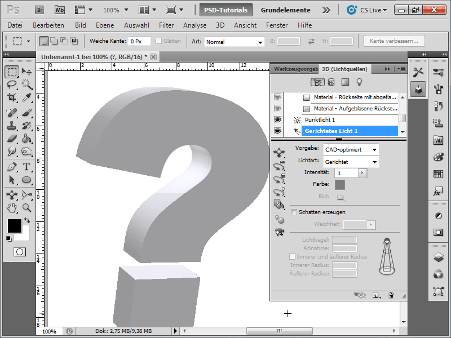Click the black foreground color swatch
The image size is (451, 338).
pyautogui.click(x=15, y=226)
